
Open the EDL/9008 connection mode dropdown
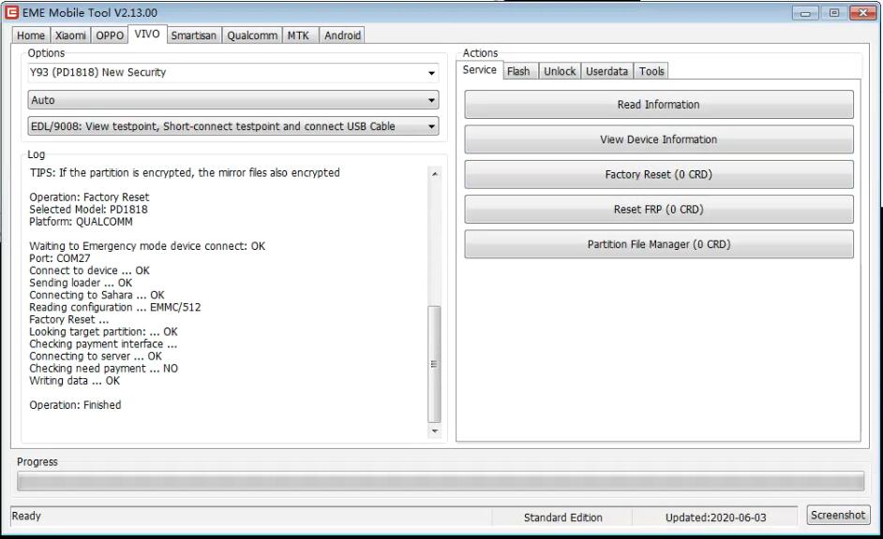[233, 126]
